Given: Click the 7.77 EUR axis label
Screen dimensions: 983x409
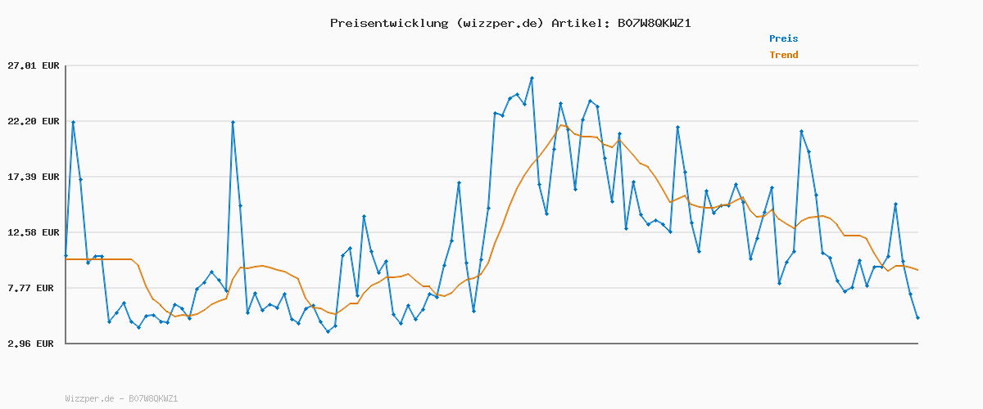Looking at the screenshot, I should pos(34,288).
